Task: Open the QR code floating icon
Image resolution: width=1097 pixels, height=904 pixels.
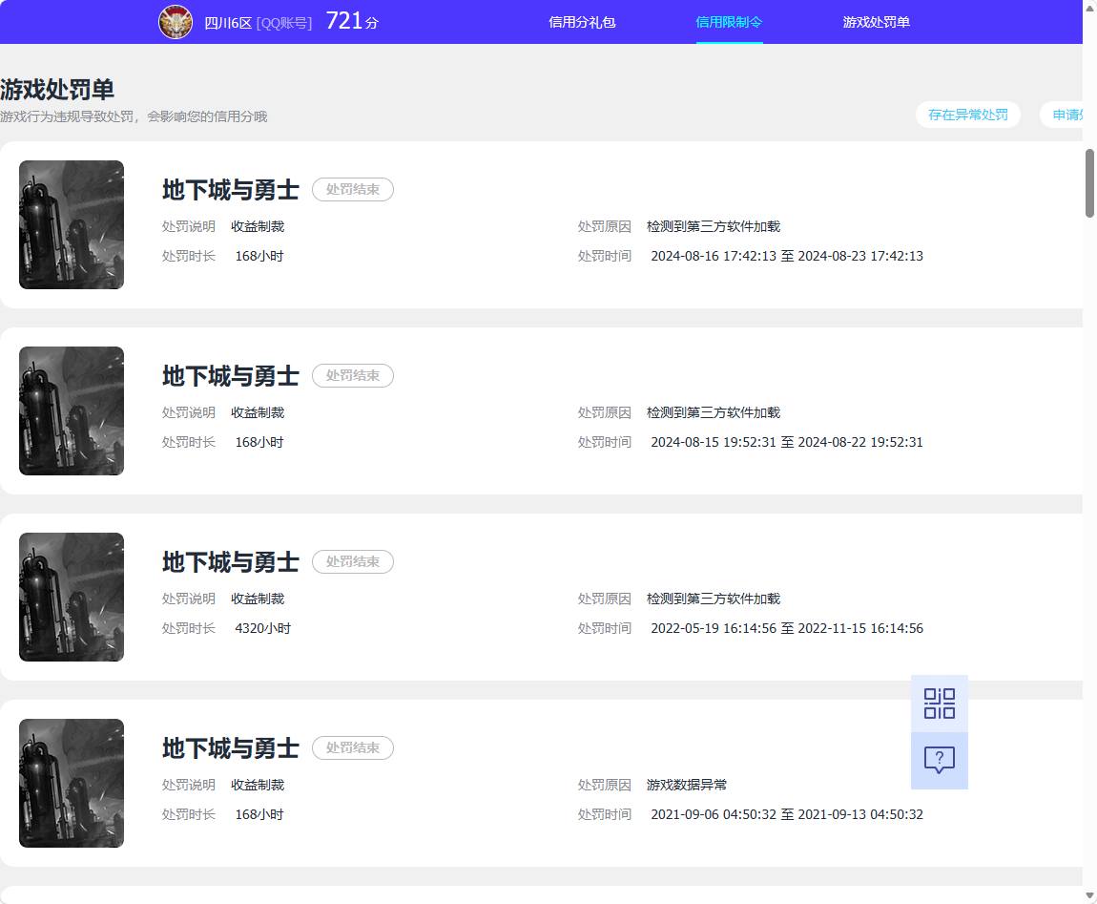Action: click(939, 704)
